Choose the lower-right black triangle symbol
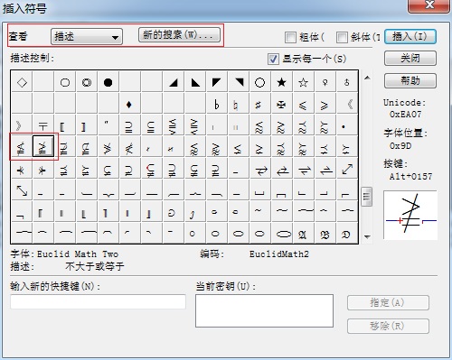This screenshot has width=452, height=360. (174, 82)
